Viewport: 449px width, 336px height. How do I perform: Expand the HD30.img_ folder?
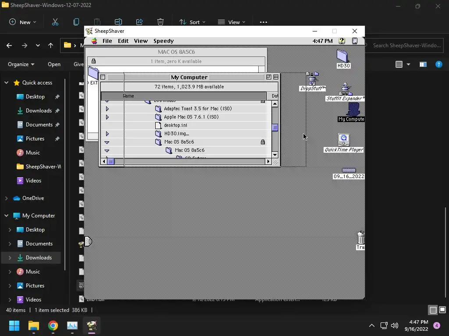(107, 133)
